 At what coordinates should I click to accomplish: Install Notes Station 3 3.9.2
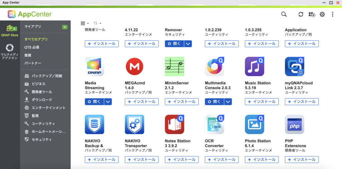(182, 160)
